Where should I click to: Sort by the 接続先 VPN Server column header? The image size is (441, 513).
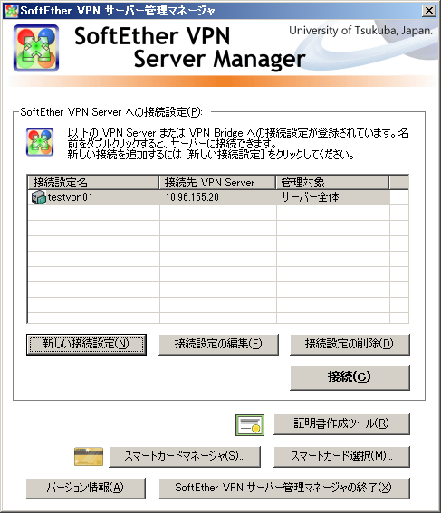coord(217,182)
